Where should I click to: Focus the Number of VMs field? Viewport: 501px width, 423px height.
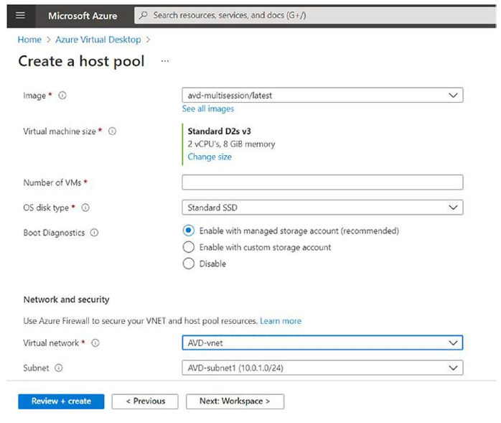(322, 182)
